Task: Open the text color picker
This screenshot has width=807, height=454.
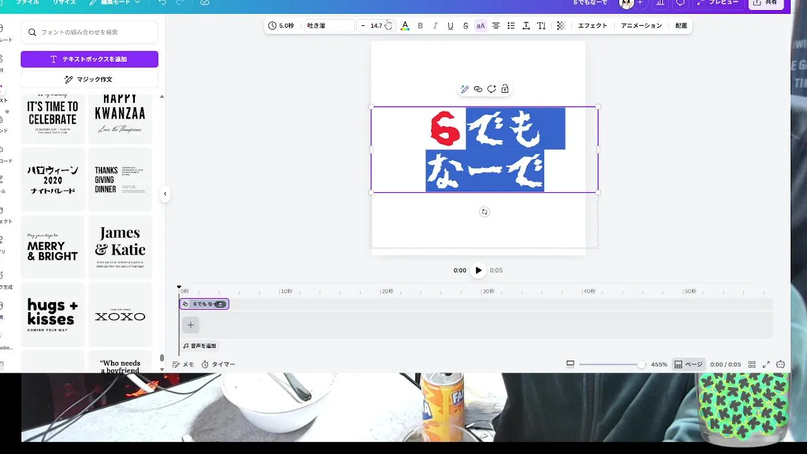Action: coord(405,26)
